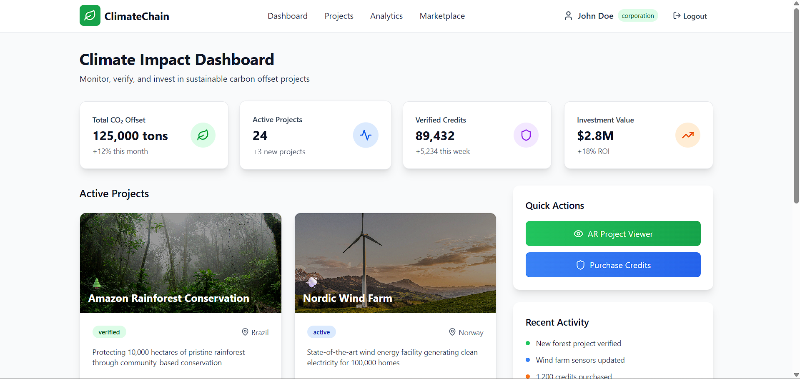800x379 pixels.
Task: Click the Amazon Rainforest Conservation title
Action: tap(168, 298)
